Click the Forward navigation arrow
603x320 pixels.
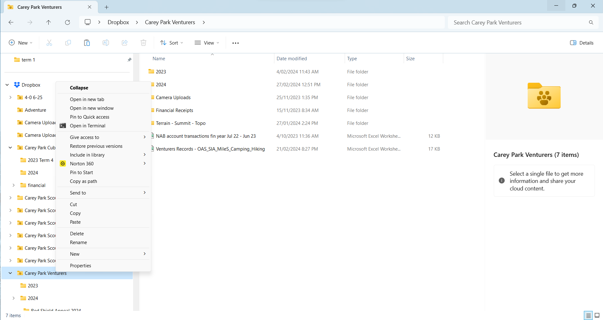[x=30, y=22]
